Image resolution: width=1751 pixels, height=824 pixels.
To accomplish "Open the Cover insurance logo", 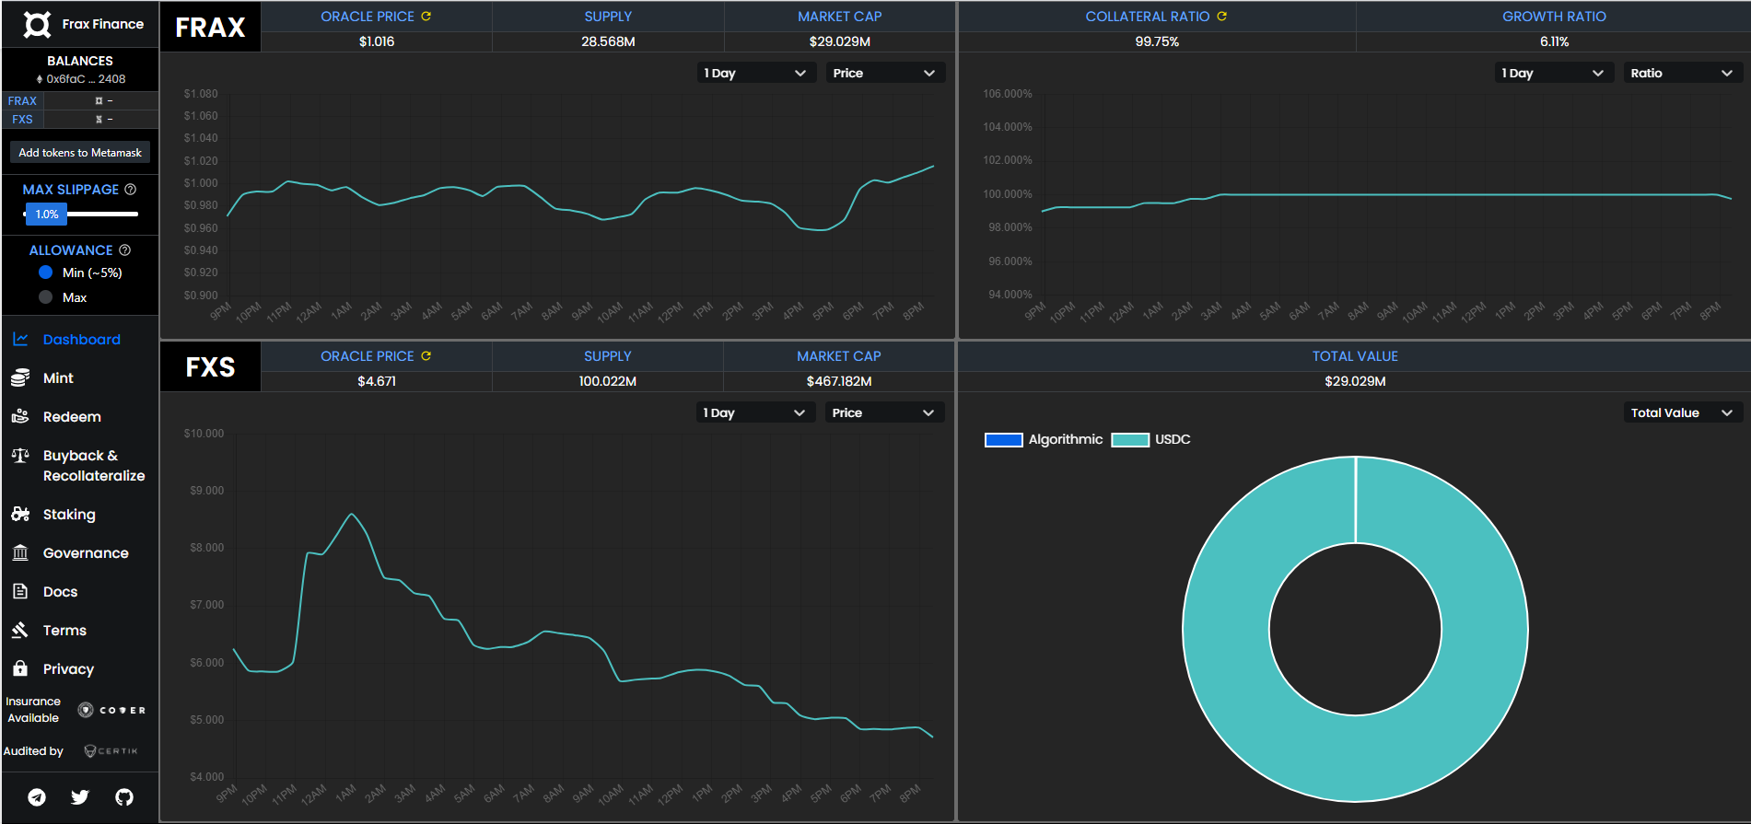I will 111,710.
